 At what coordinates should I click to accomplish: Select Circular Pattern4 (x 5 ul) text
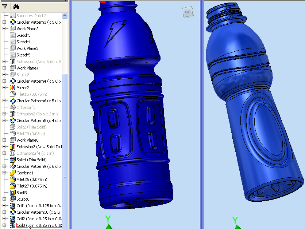coord(39,81)
